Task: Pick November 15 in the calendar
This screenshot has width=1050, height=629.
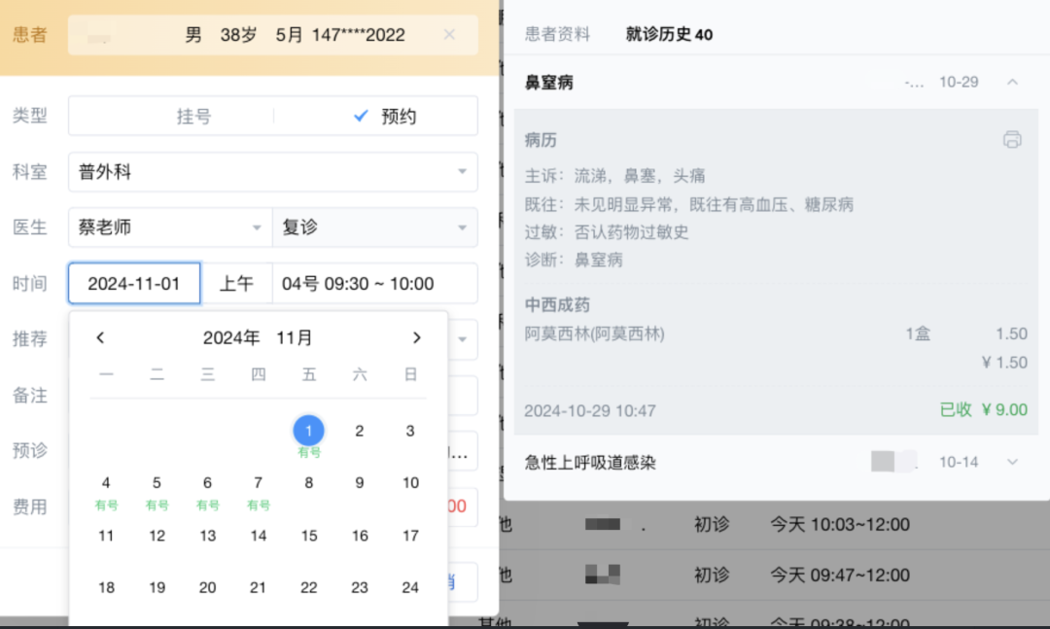Action: click(309, 536)
